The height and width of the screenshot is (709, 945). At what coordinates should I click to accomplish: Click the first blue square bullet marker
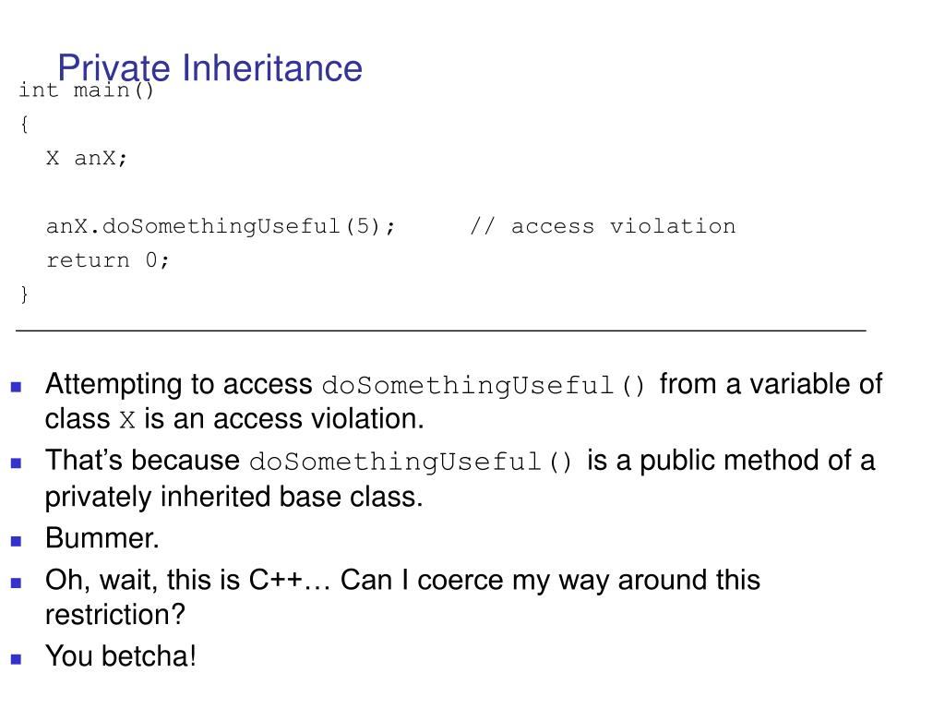(17, 387)
